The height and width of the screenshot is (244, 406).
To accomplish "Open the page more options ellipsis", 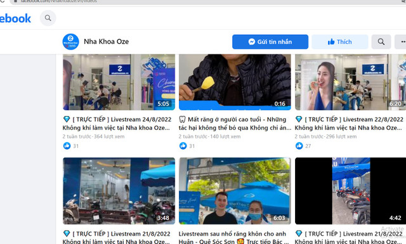I will coord(400,42).
